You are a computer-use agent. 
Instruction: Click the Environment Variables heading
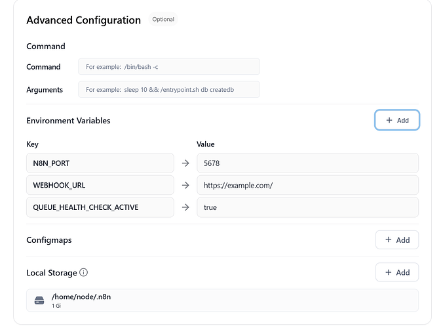[x=68, y=121]
